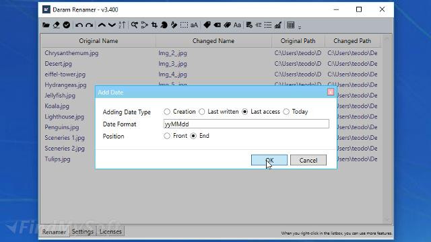Undo the last rename operation
The width and height of the screenshot is (431, 242).
click(x=79, y=26)
